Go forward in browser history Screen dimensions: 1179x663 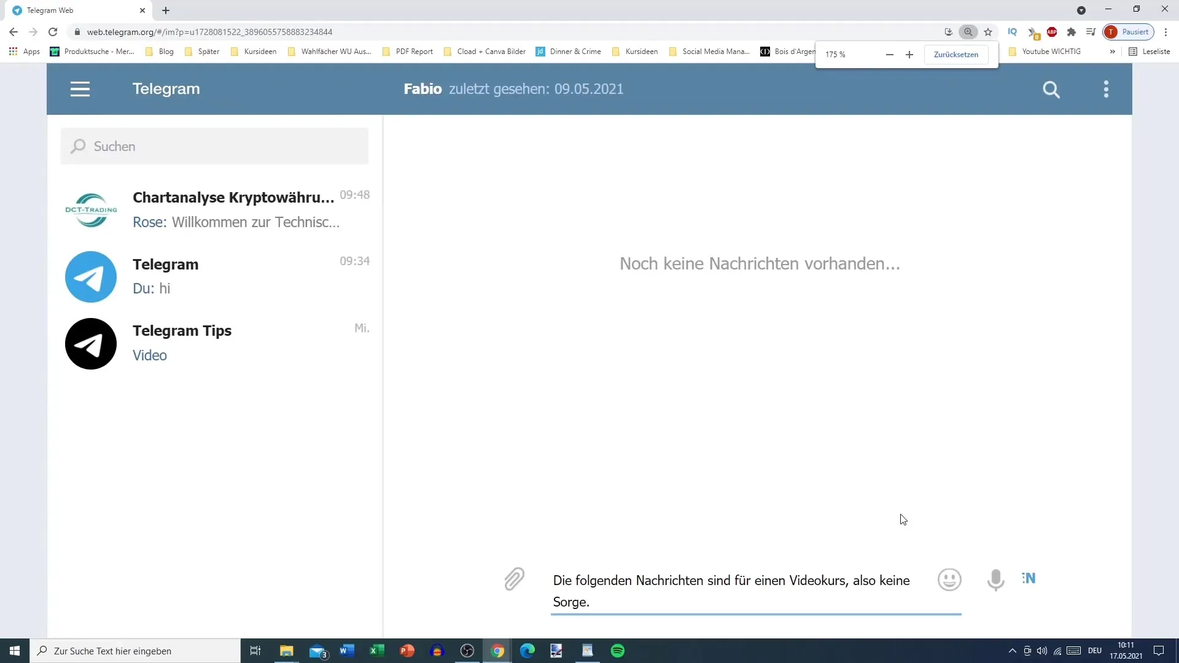[33, 32]
